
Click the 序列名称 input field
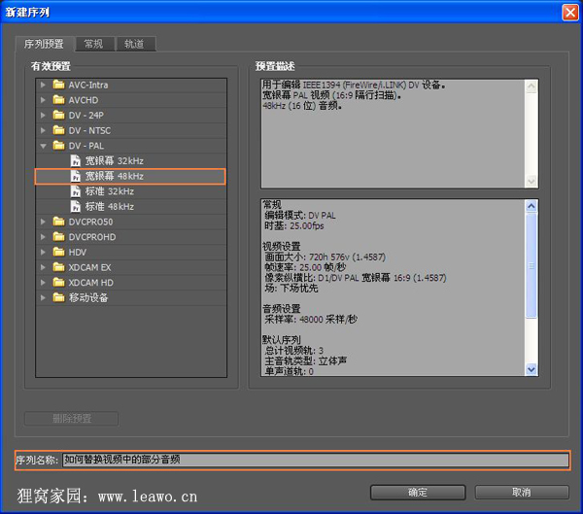316,460
